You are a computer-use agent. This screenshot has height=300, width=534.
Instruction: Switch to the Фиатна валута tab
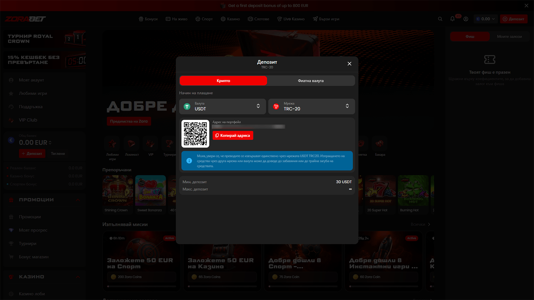(311, 81)
